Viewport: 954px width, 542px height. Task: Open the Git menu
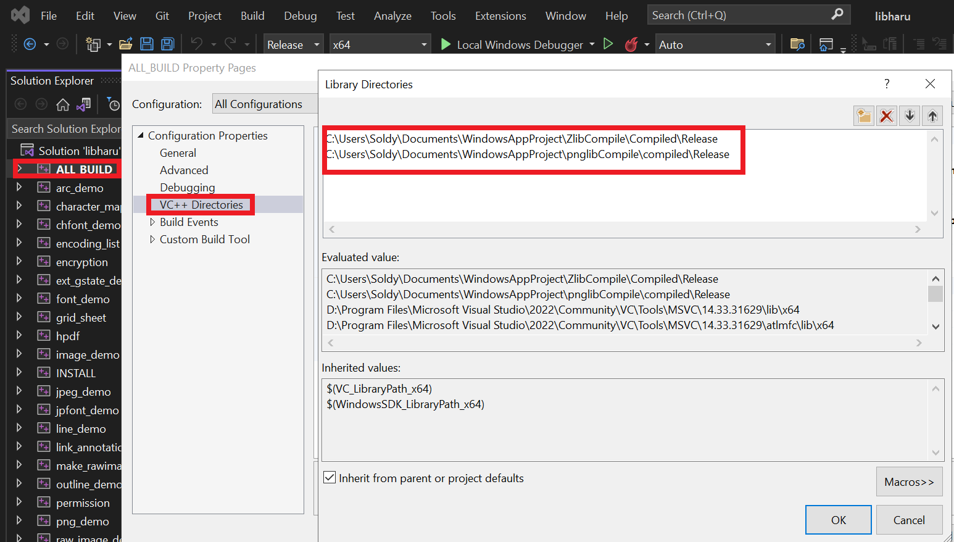(162, 15)
